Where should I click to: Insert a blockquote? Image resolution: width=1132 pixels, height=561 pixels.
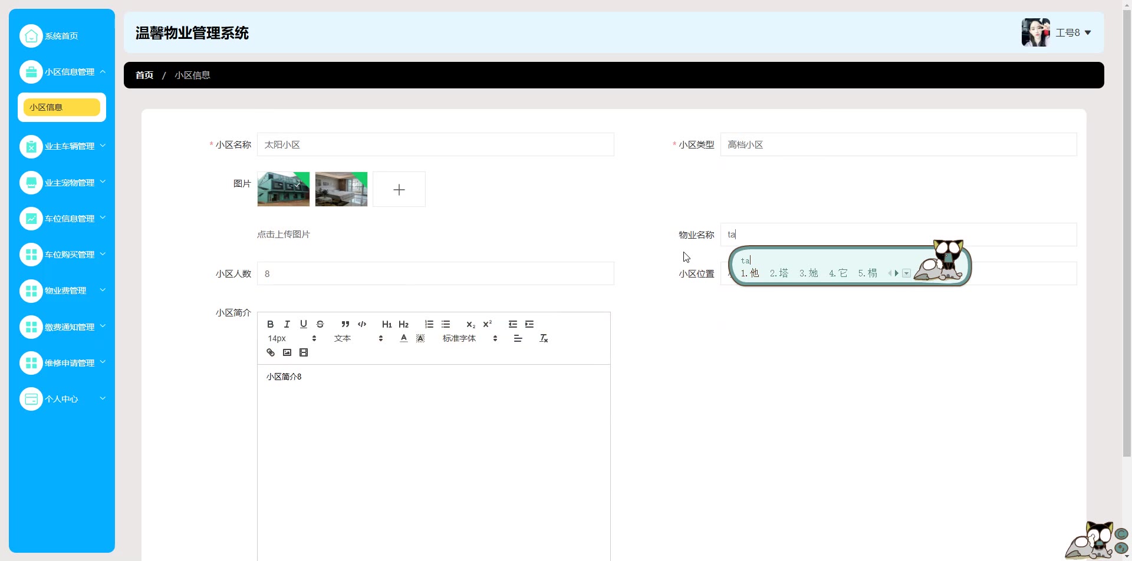click(345, 324)
